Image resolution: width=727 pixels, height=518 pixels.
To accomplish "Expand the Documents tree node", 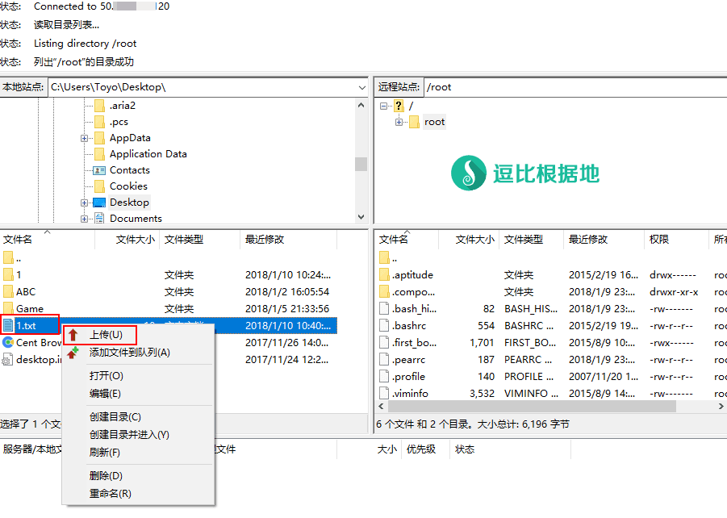I will coord(85,219).
